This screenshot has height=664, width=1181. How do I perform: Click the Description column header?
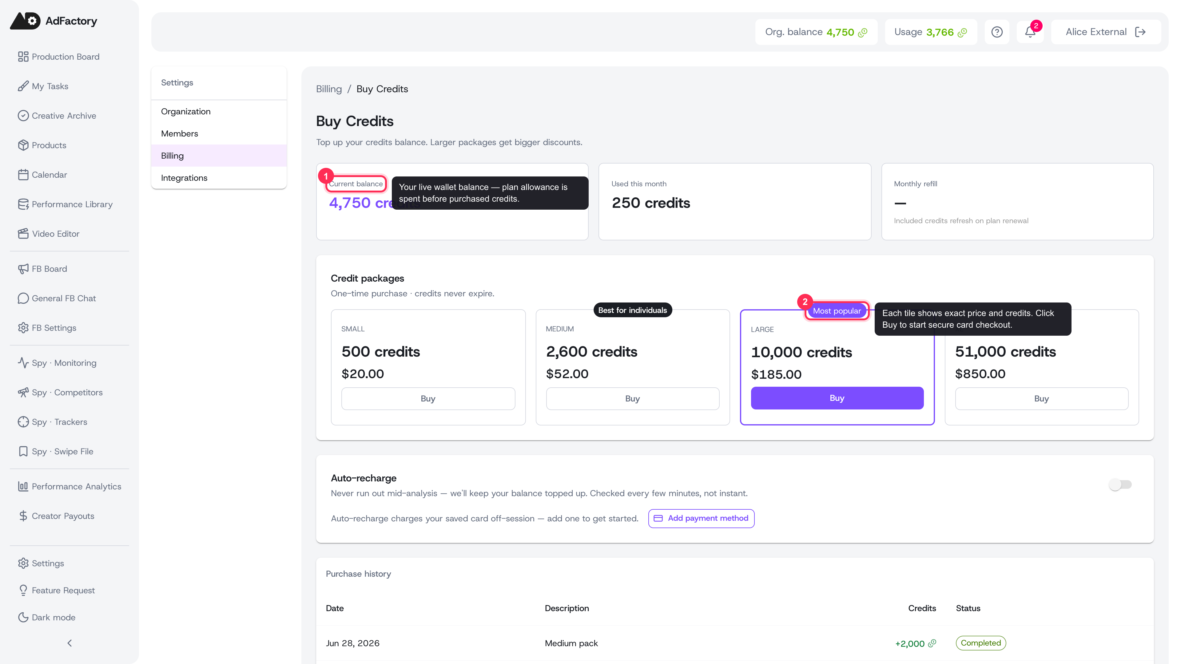[x=567, y=608]
